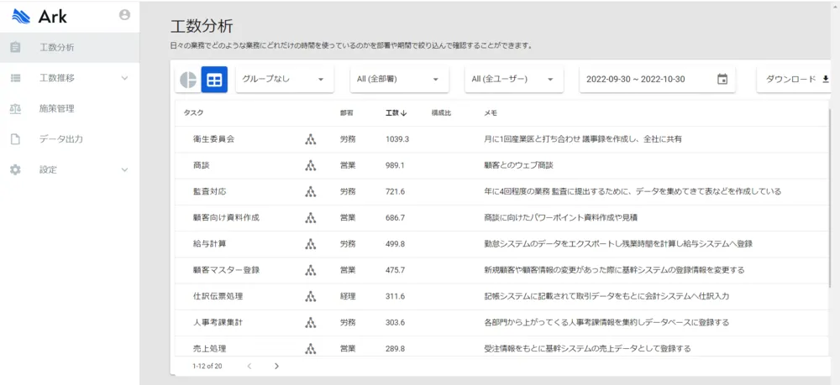The width and height of the screenshot is (840, 385).
Task: Click the table vertical scrollbar
Action: coord(829,198)
